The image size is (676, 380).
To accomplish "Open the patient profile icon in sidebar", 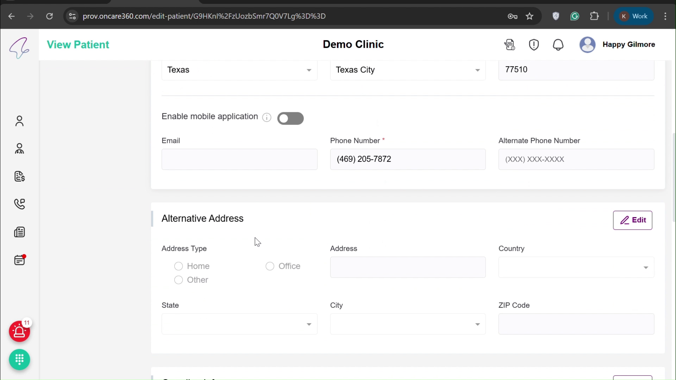I will point(19,121).
